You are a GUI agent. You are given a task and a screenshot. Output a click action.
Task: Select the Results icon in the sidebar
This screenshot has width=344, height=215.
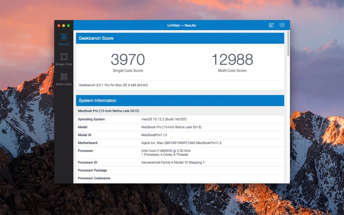click(x=64, y=38)
